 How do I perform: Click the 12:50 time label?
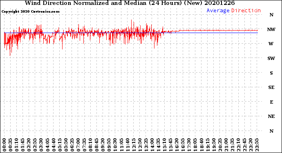tap(139, 145)
